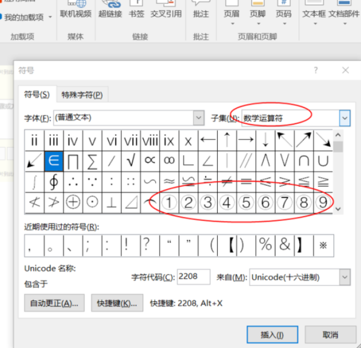Pick recently used ampersand &
The height and width of the screenshot is (348, 361).
click(285, 245)
